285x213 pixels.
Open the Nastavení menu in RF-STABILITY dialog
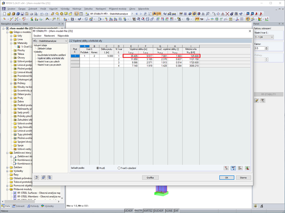pyautogui.click(x=49, y=35)
